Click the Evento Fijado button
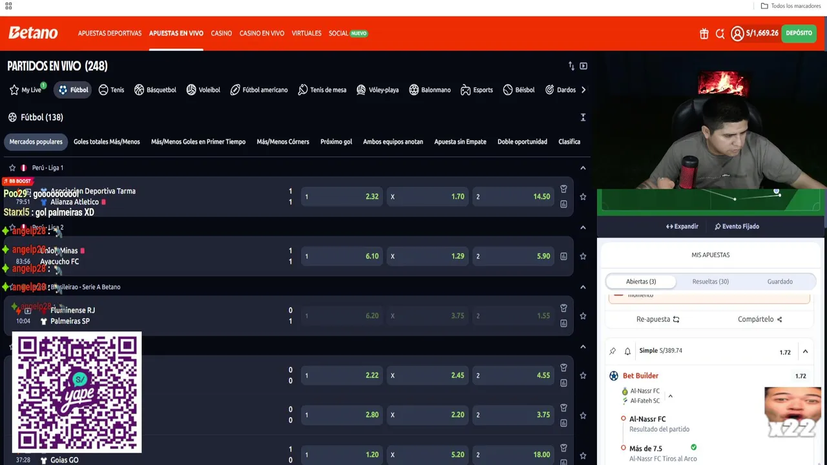 737,227
